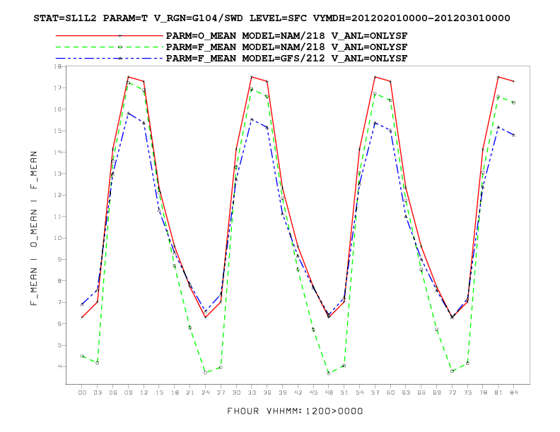Click x-axis tick label 15
Screen dimensions: 560x432
tap(159, 392)
